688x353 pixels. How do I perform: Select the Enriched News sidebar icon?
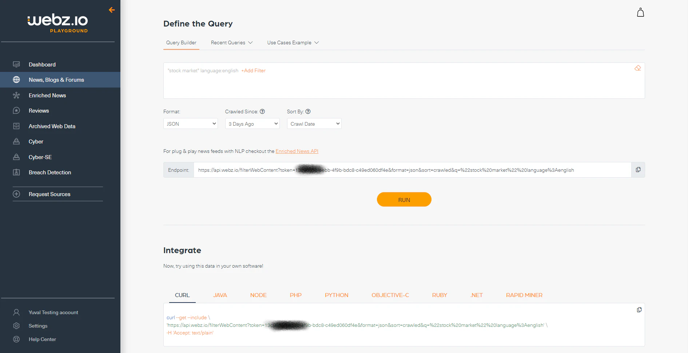tap(16, 95)
